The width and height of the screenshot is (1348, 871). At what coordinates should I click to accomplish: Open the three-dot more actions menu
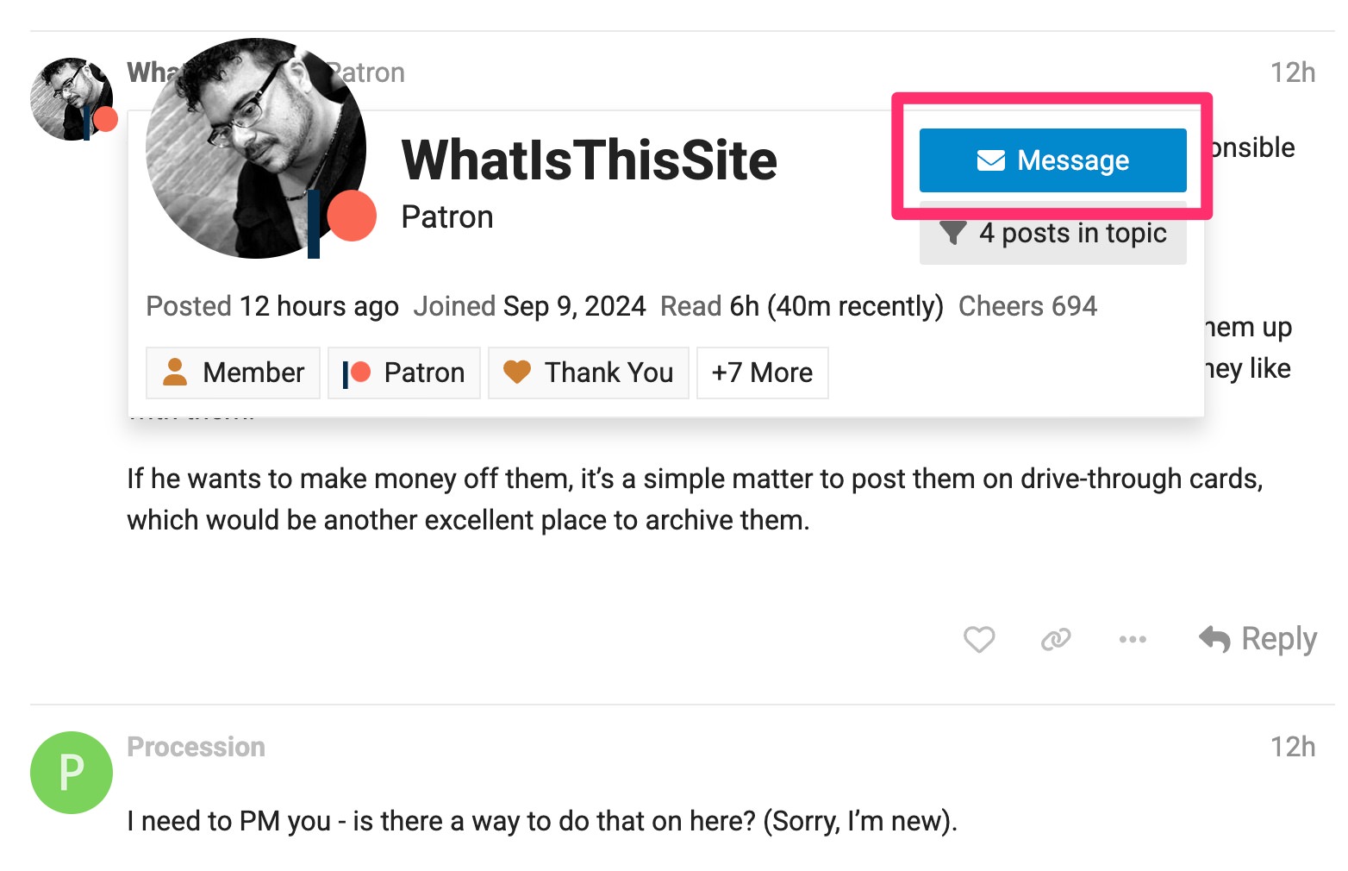coord(1132,639)
